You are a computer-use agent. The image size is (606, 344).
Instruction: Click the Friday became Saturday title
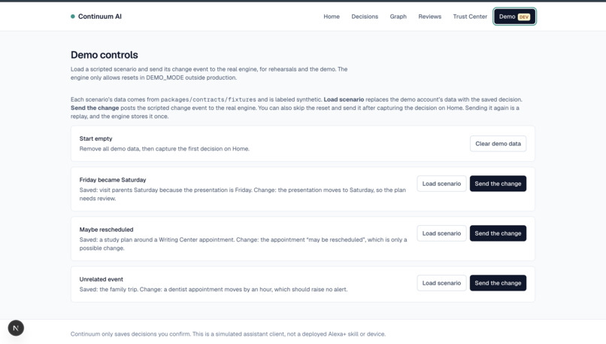[113, 180]
